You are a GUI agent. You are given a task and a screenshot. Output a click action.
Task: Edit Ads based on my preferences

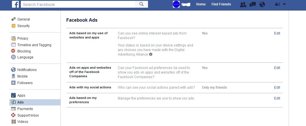[x=277, y=98]
